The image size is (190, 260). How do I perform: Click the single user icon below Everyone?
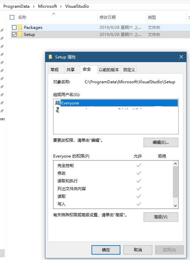point(58,110)
